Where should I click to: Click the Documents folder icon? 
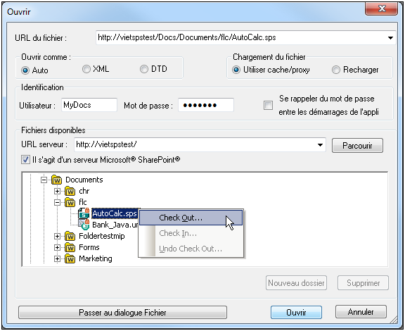click(x=56, y=180)
